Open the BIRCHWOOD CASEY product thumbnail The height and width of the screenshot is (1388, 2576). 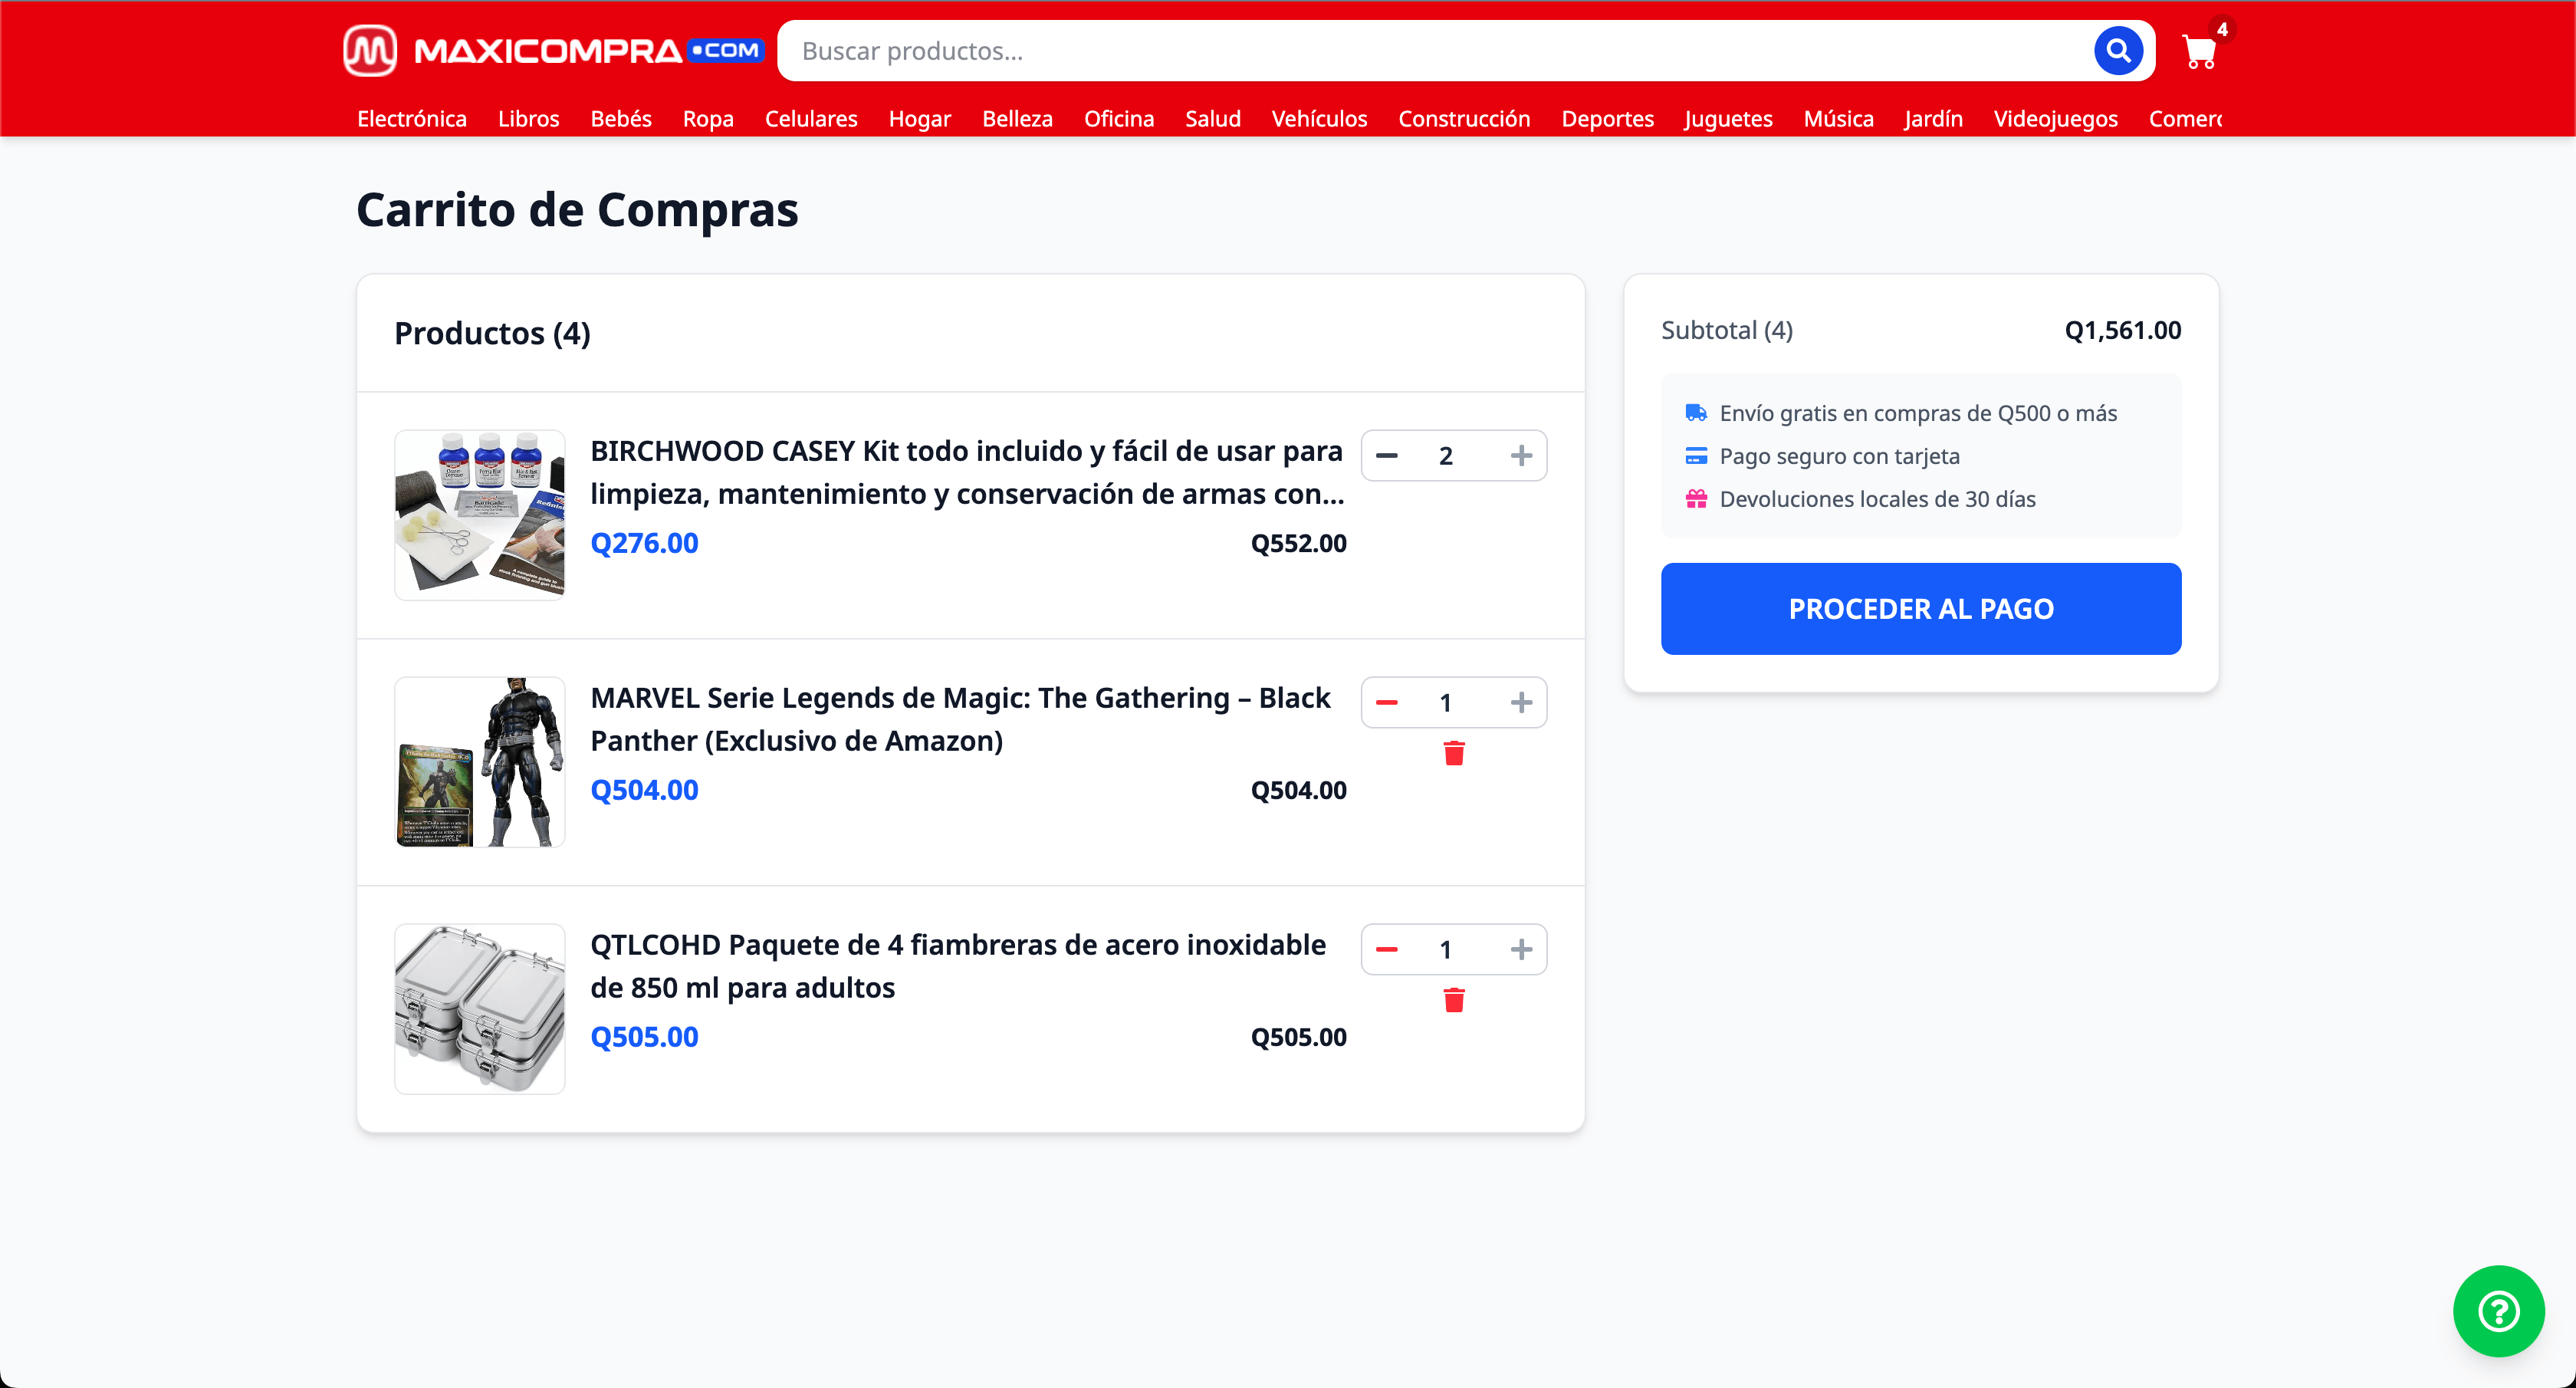click(x=479, y=515)
